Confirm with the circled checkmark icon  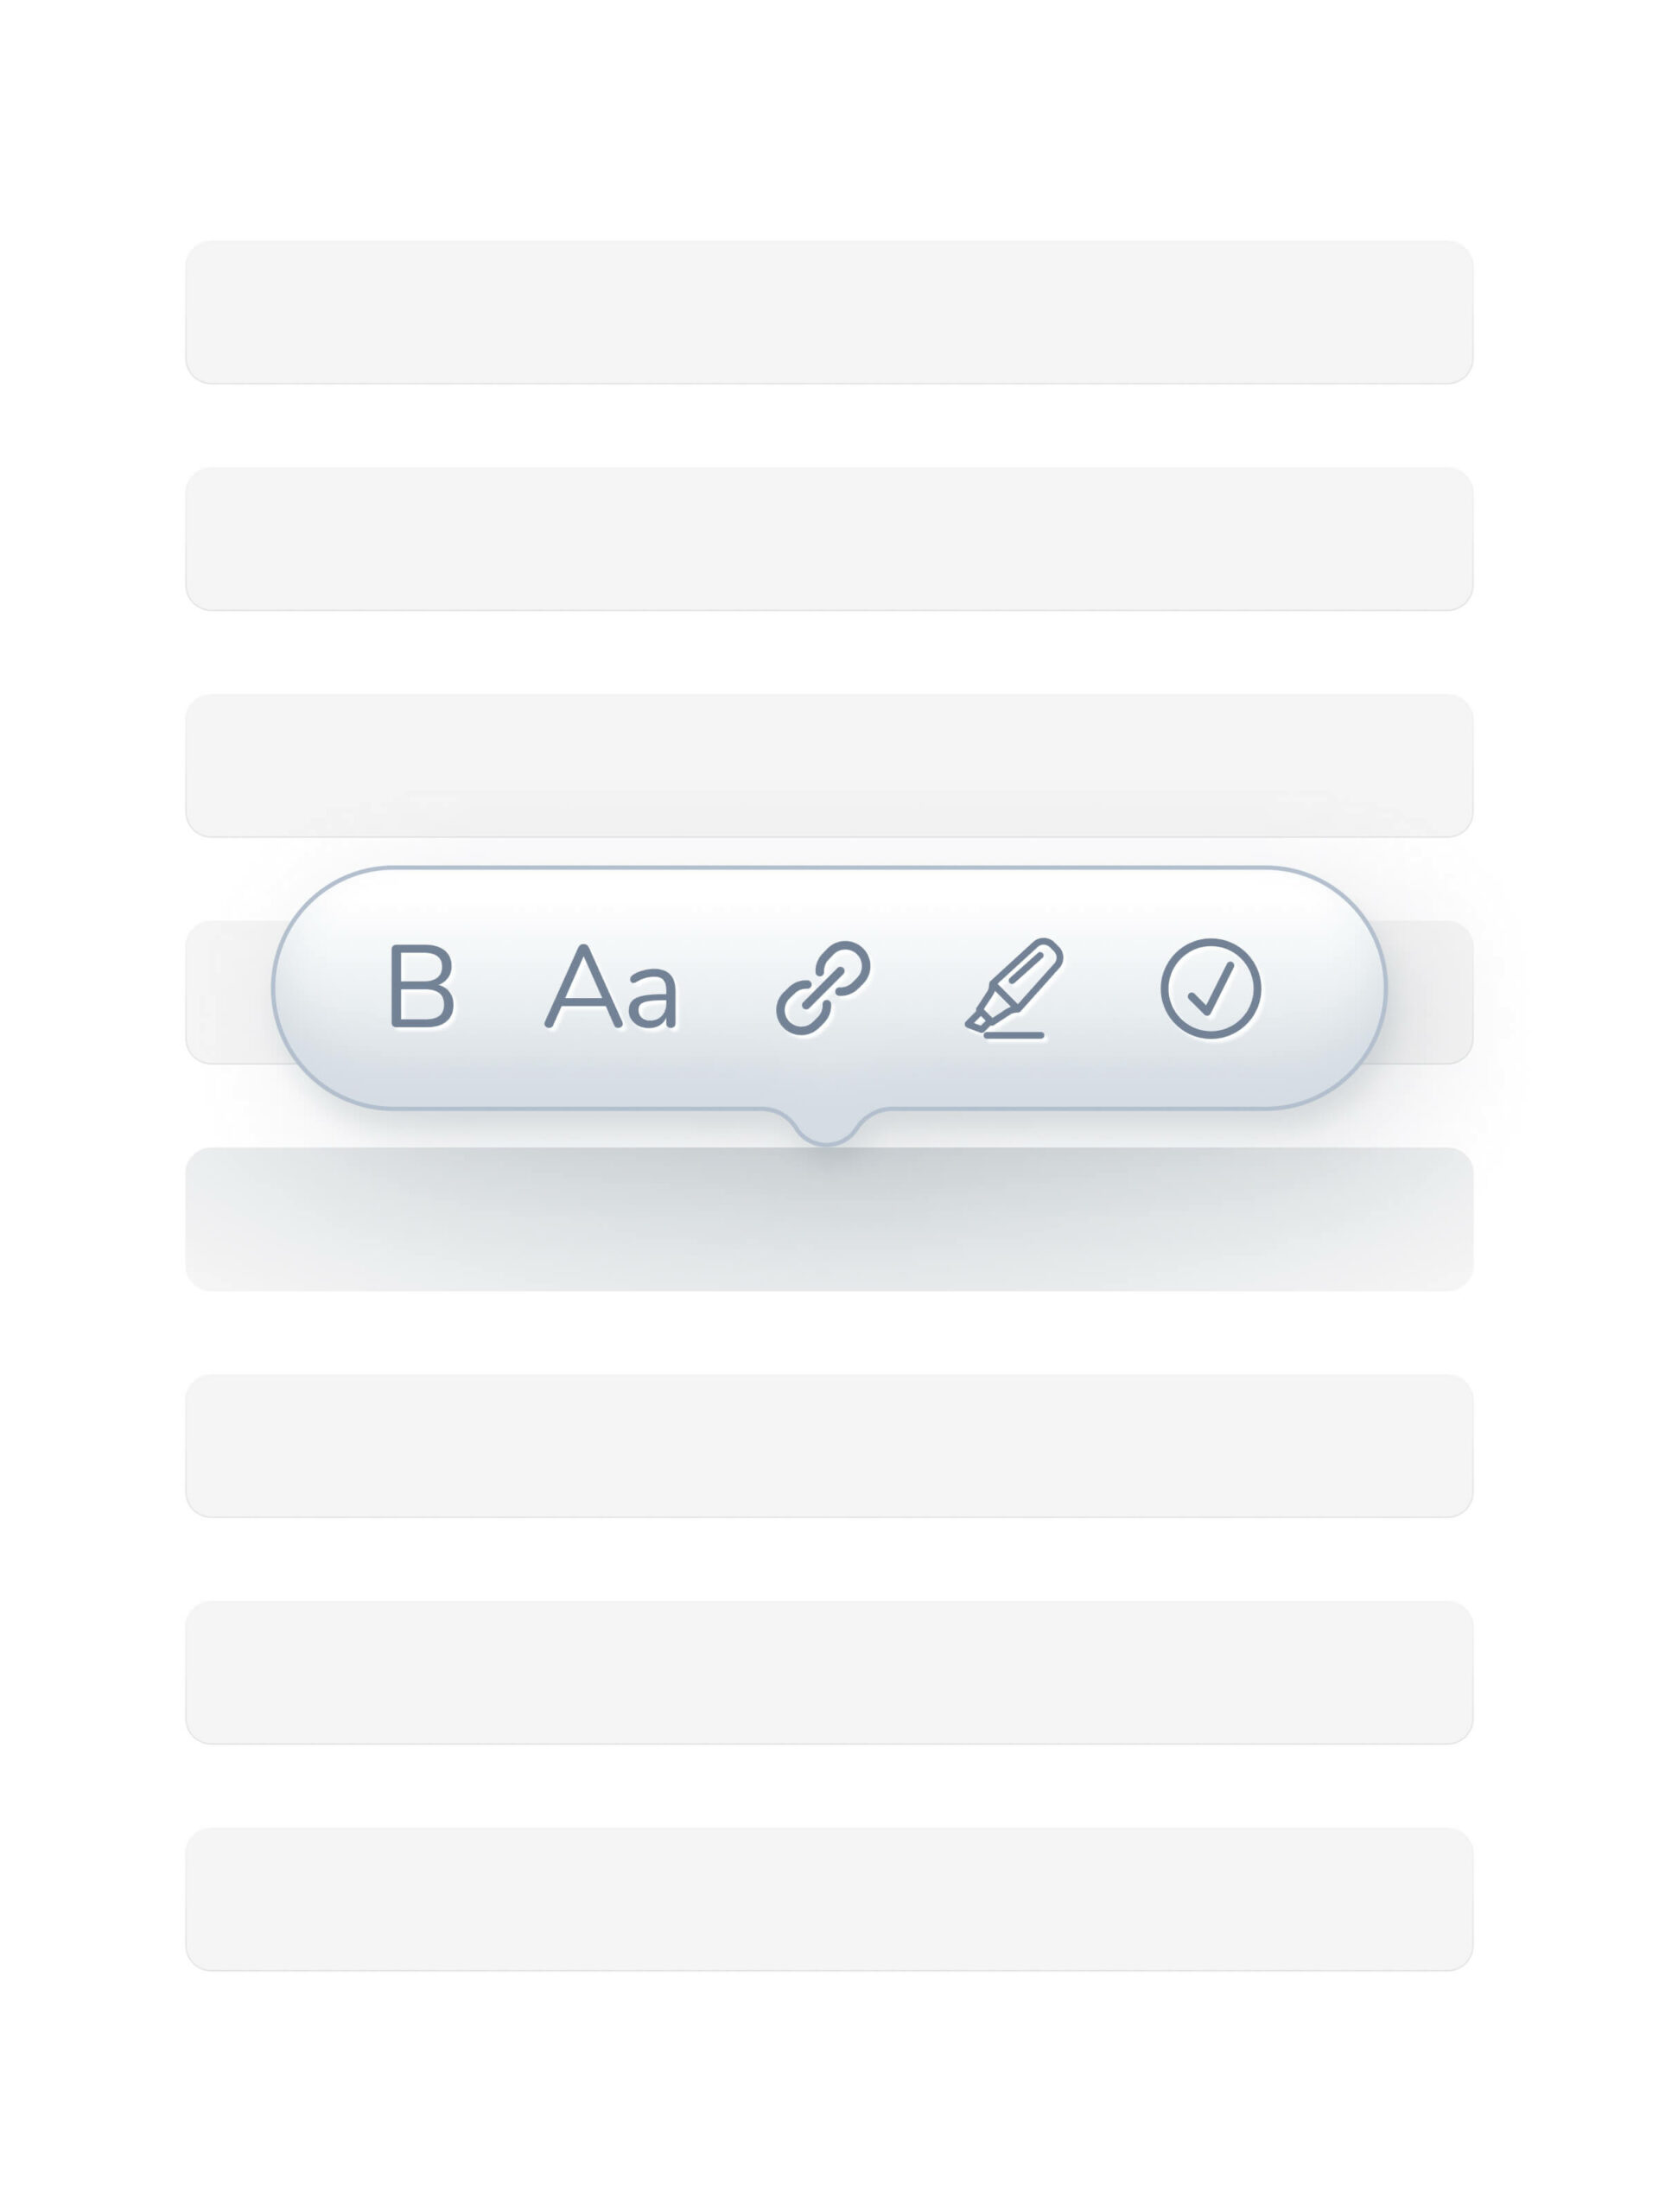point(1210,988)
